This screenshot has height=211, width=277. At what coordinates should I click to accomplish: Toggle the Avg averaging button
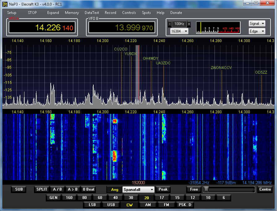(x=114, y=190)
